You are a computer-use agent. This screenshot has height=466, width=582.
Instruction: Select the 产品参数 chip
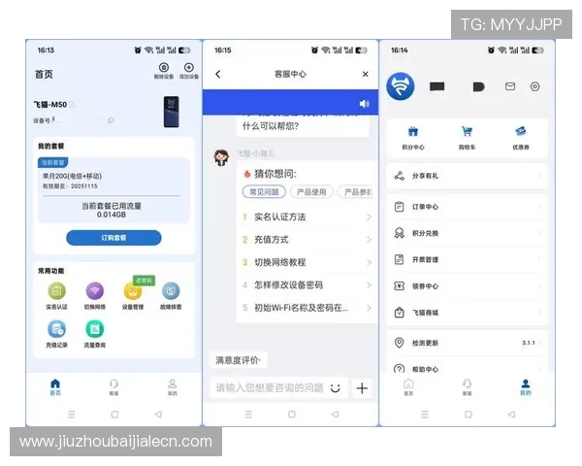(x=355, y=192)
